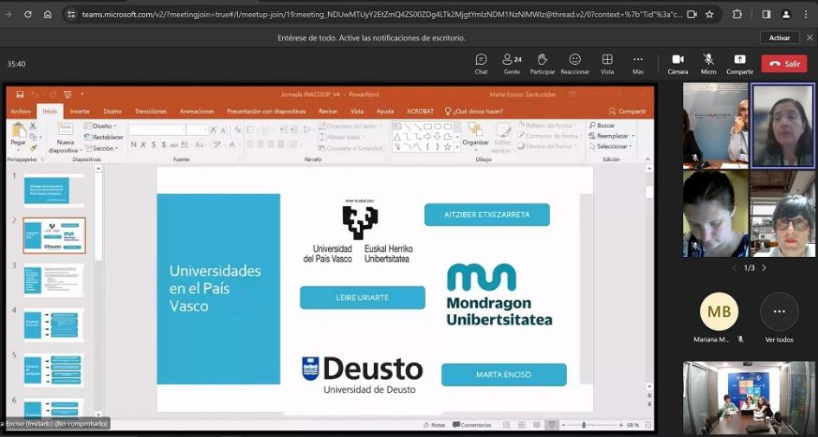Toggle the Comentarios pane
This screenshot has width=818, height=437.
tap(472, 425)
